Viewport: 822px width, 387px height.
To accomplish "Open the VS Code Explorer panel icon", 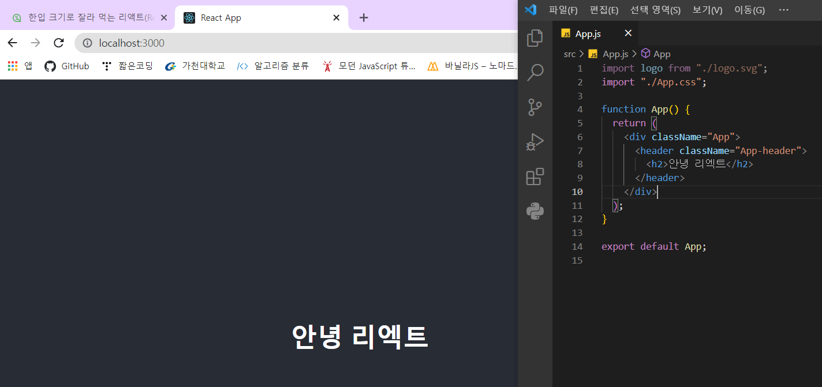I will (535, 38).
